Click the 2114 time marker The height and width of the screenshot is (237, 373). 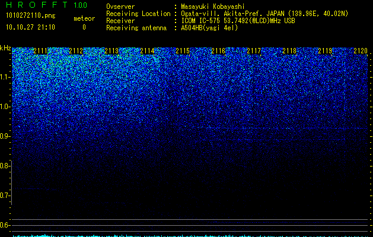pos(147,51)
